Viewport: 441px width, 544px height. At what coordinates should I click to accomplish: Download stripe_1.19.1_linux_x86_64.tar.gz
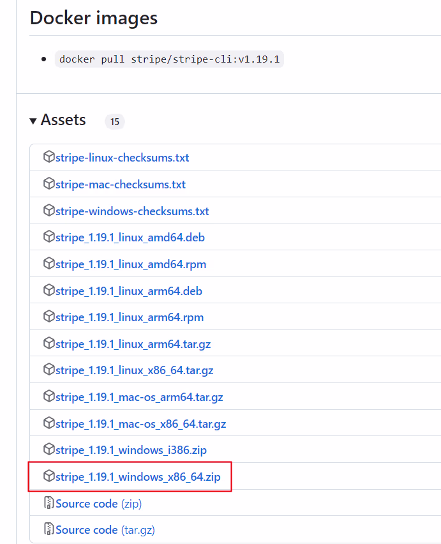click(134, 370)
